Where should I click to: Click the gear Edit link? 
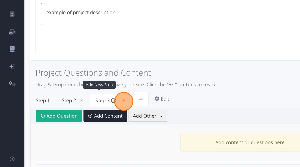[x=162, y=99]
